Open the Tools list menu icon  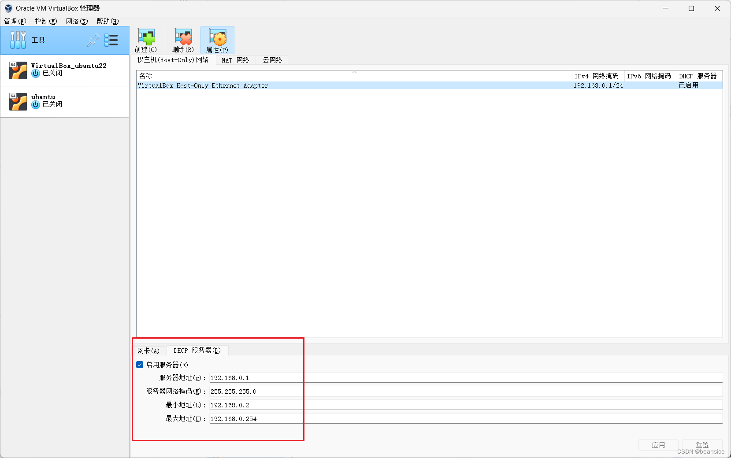pos(111,41)
